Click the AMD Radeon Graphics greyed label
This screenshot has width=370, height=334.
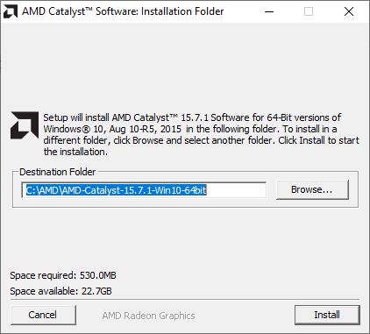(x=148, y=316)
